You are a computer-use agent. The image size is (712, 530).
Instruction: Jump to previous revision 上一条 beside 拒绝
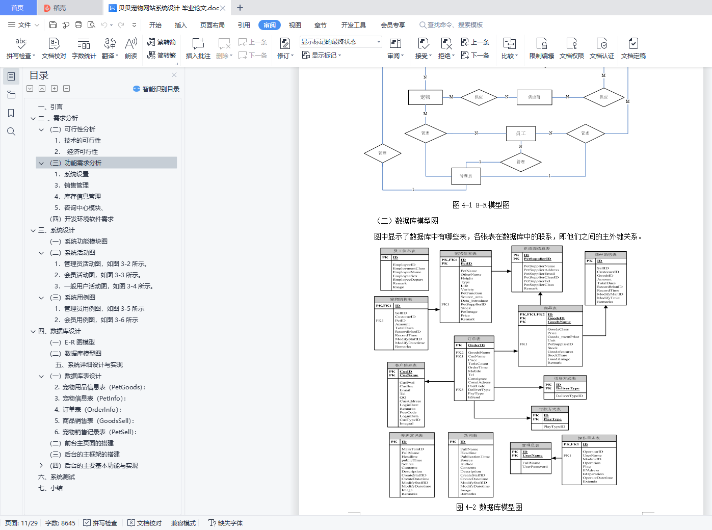click(x=475, y=42)
